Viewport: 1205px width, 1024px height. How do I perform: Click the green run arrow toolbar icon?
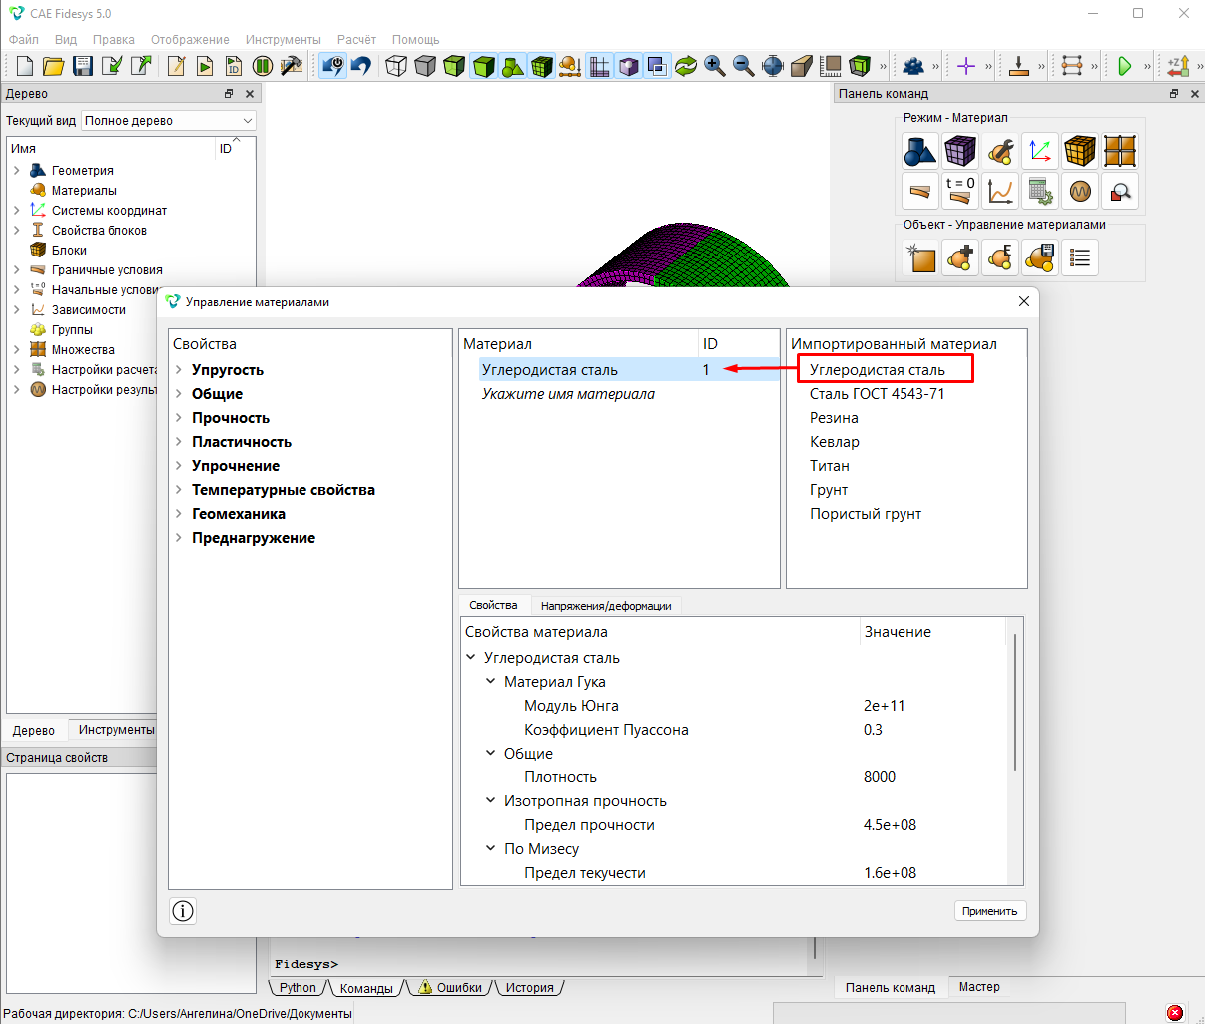[x=1125, y=66]
